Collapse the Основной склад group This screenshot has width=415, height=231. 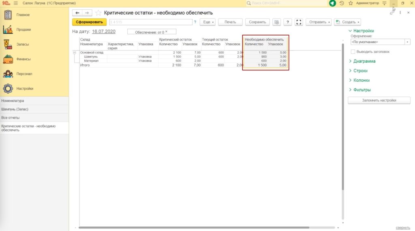pos(75,53)
